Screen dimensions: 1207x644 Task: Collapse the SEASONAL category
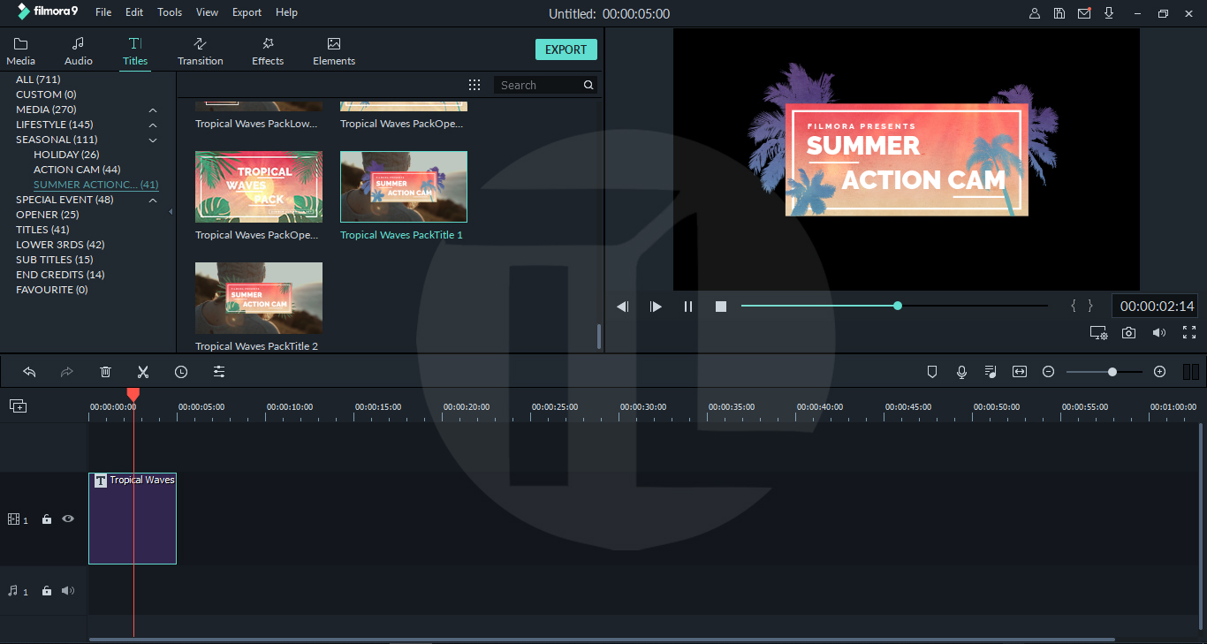pos(152,139)
